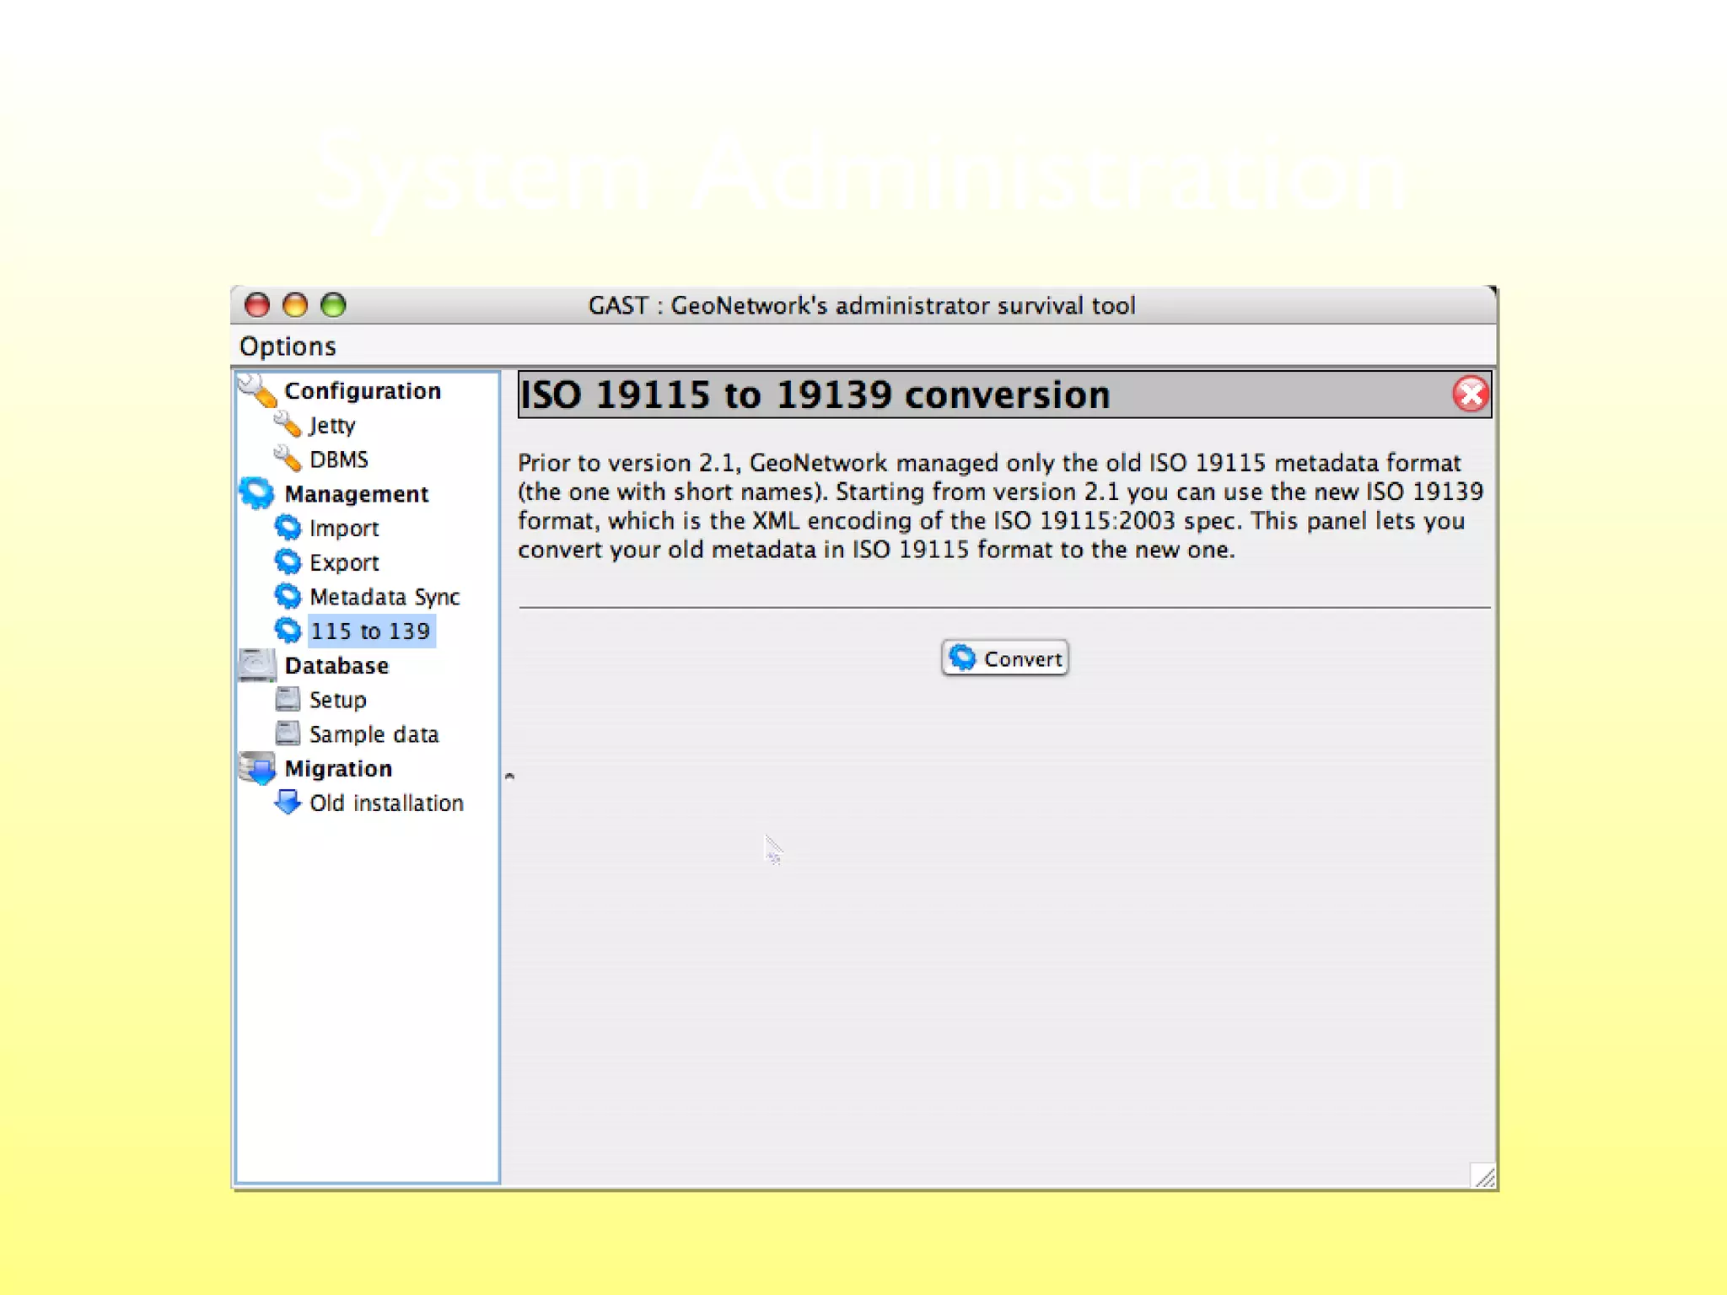The width and height of the screenshot is (1727, 1295).
Task: Click the disk icon beside Sample data
Action: (288, 733)
